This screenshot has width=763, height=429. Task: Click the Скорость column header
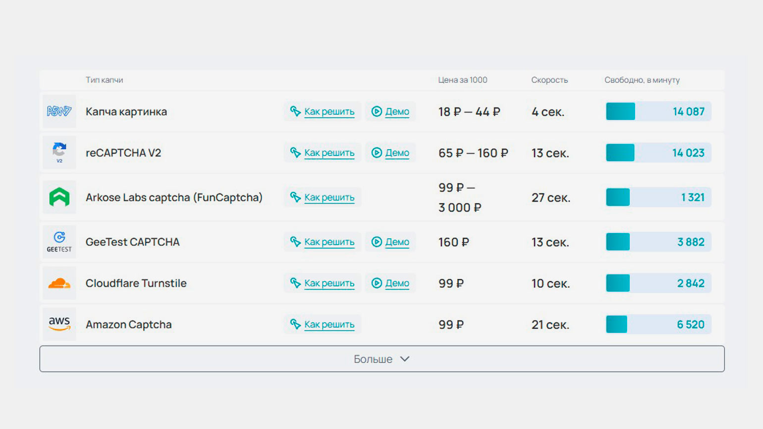coord(549,80)
